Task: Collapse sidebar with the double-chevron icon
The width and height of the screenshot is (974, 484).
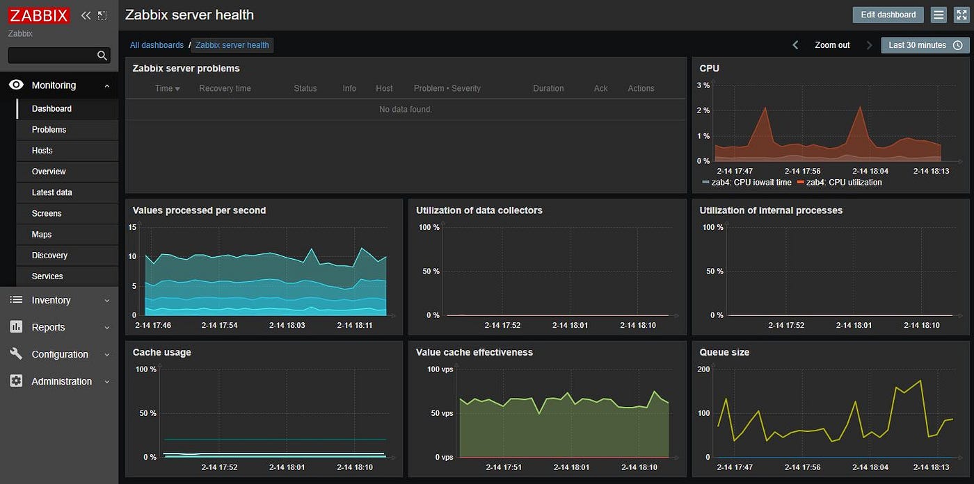Action: click(86, 15)
